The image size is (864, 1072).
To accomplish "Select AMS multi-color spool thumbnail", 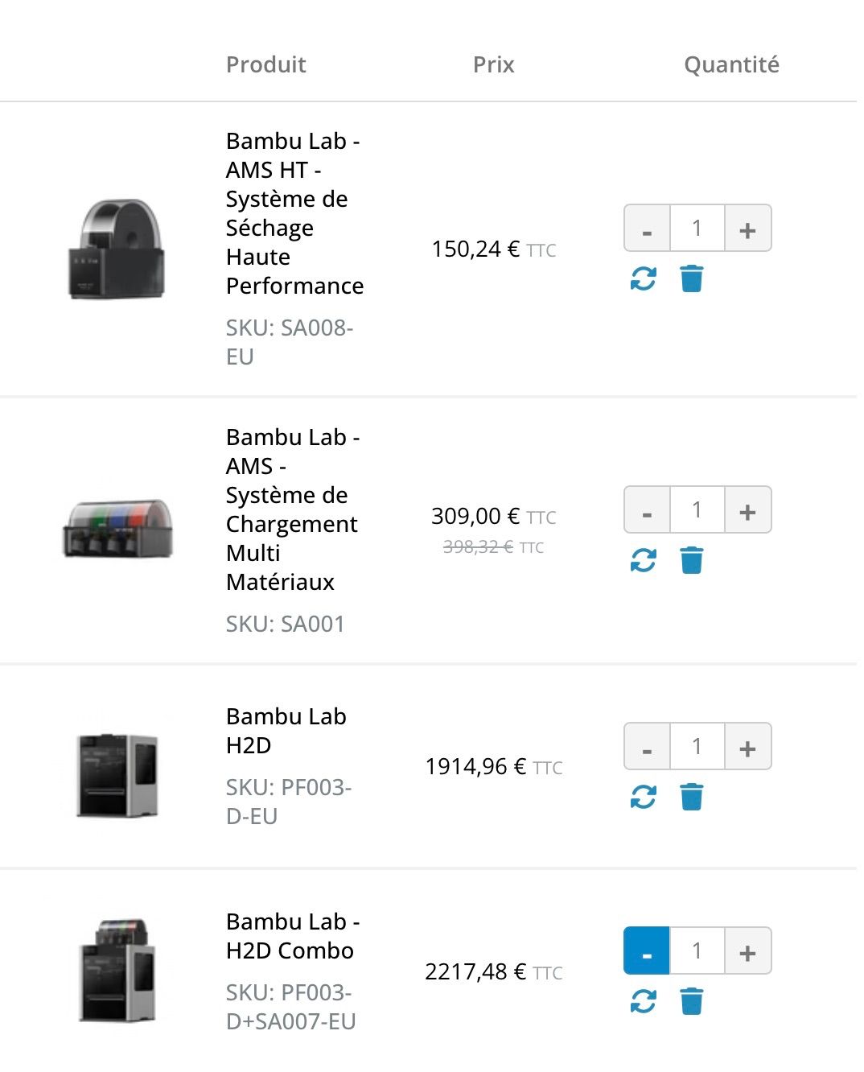I will pos(117,529).
